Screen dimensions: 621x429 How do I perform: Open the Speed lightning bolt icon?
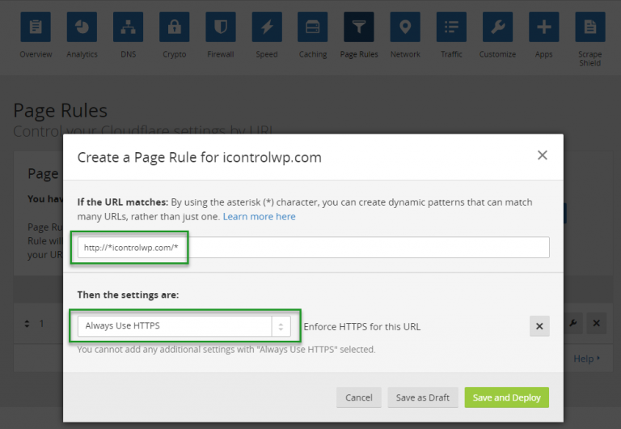(267, 27)
